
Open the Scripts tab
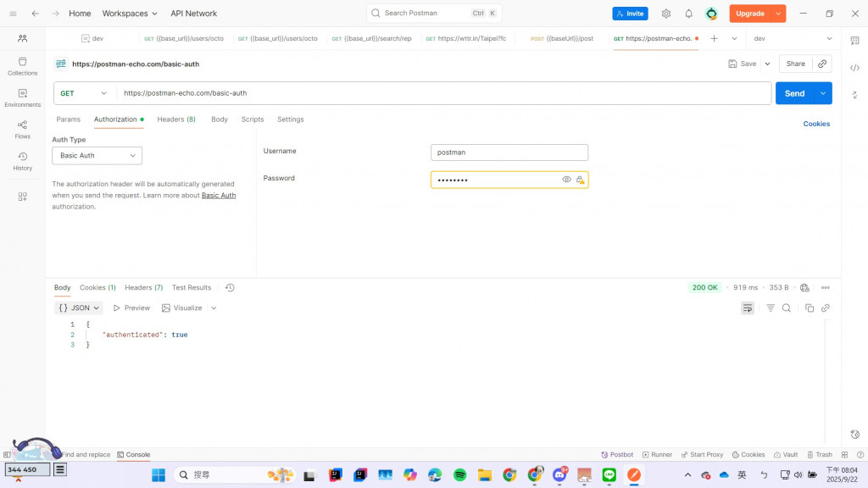coord(253,119)
